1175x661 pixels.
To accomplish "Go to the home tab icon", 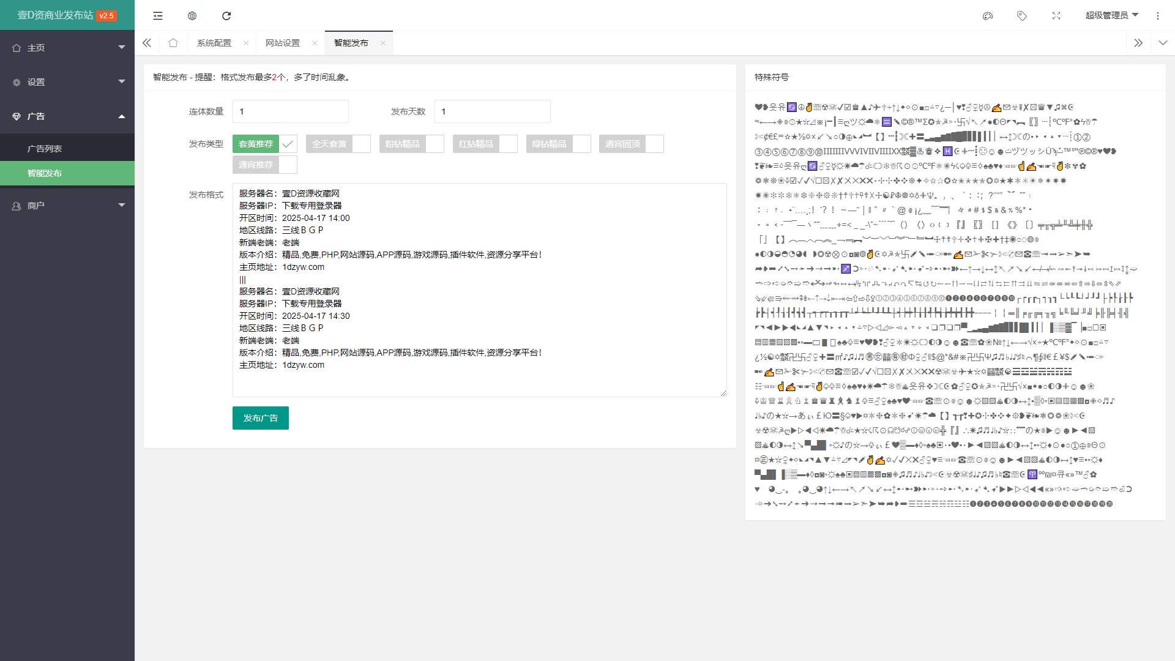I will pos(173,43).
